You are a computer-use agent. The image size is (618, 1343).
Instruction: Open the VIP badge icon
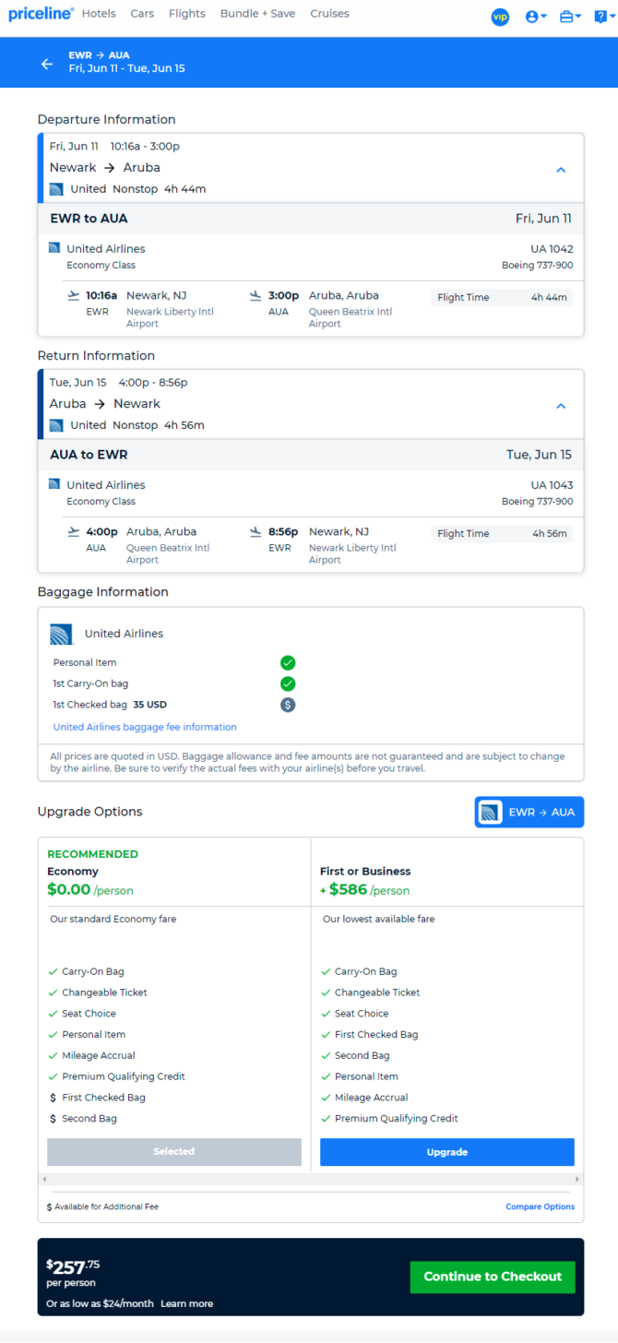[500, 17]
